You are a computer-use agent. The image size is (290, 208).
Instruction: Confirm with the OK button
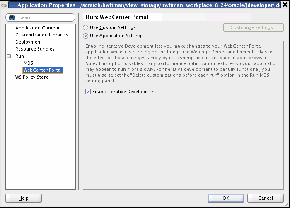pyautogui.click(x=226, y=198)
